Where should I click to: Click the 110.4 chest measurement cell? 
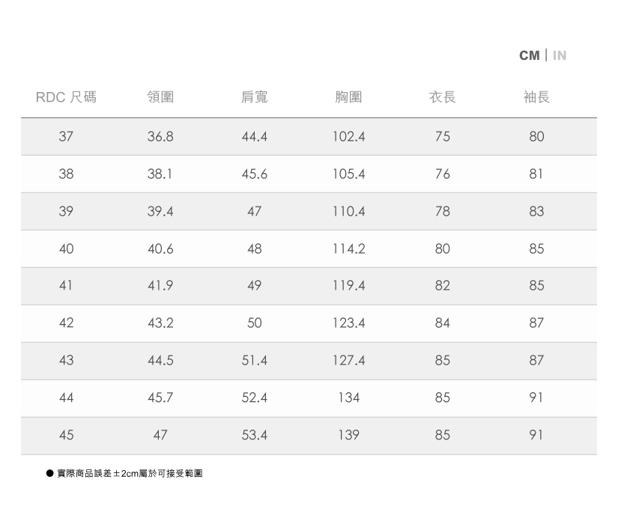pos(348,212)
